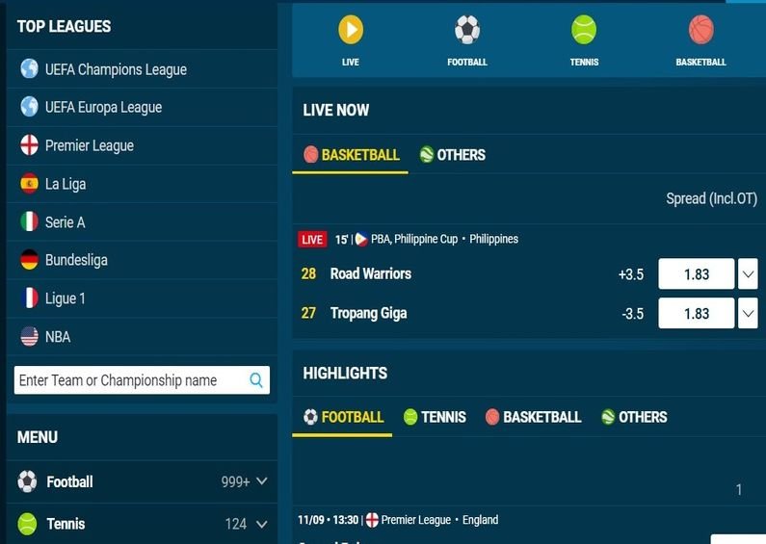Select Basketball tab under Live Now

(x=351, y=155)
